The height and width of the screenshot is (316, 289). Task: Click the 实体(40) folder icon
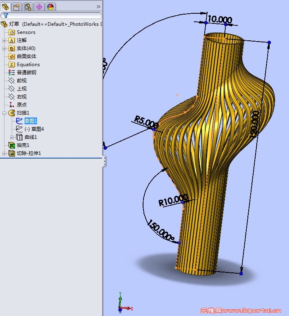12,48
